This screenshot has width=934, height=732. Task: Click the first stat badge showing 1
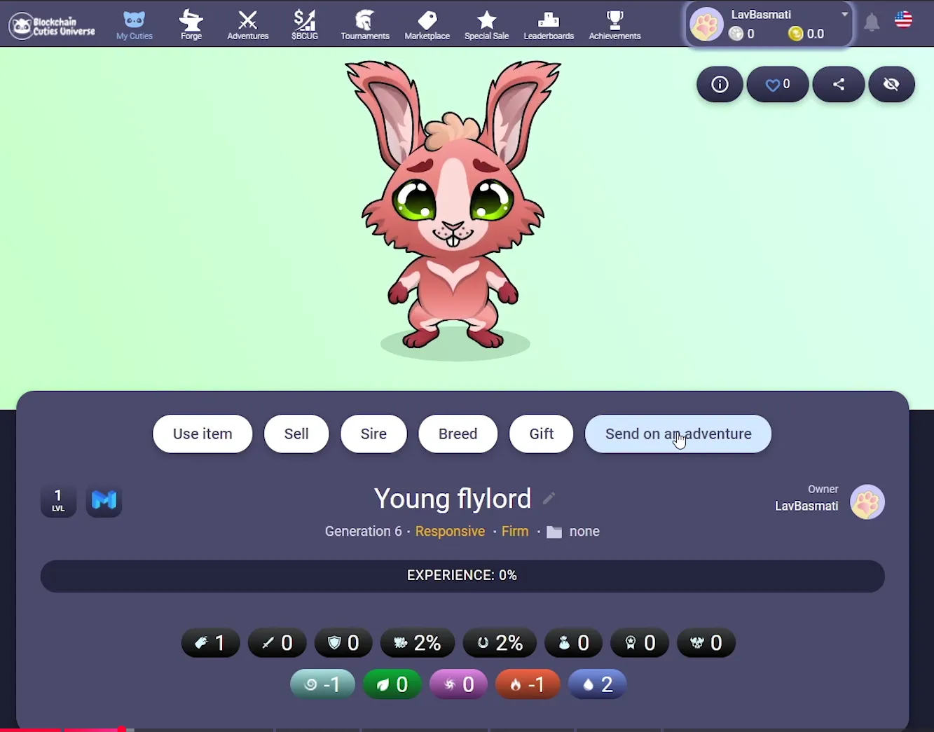(211, 643)
